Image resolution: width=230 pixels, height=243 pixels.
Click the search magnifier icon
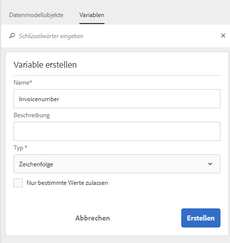[12, 36]
